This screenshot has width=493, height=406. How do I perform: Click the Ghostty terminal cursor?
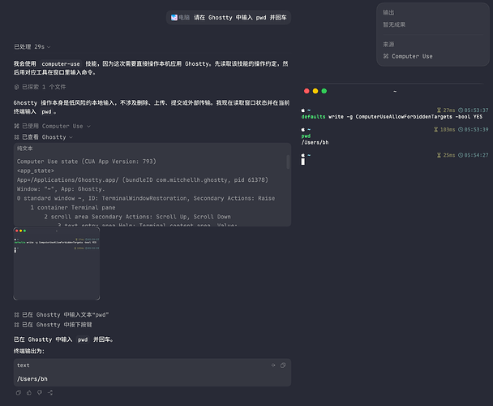(x=303, y=162)
